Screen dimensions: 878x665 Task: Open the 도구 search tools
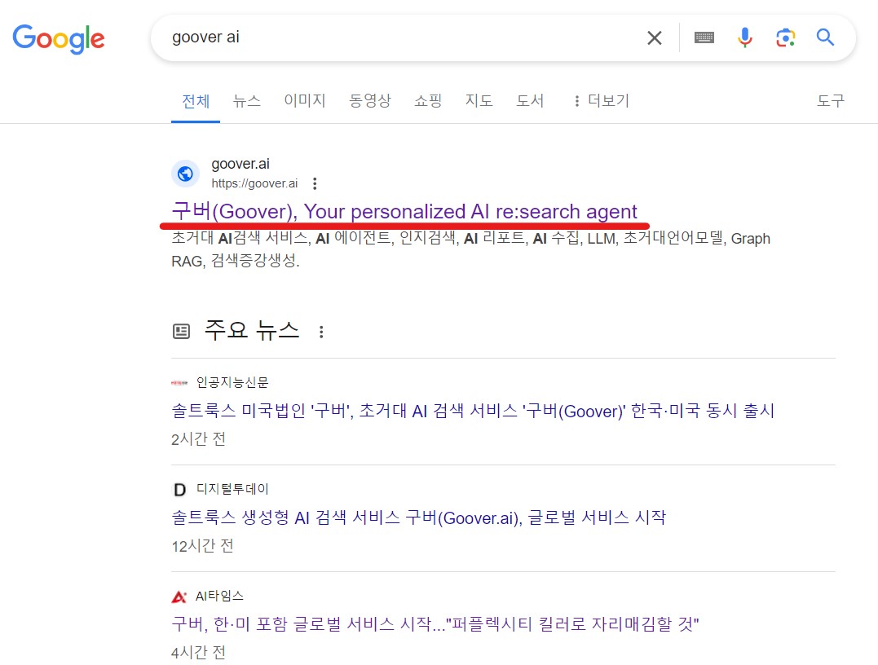point(831,101)
